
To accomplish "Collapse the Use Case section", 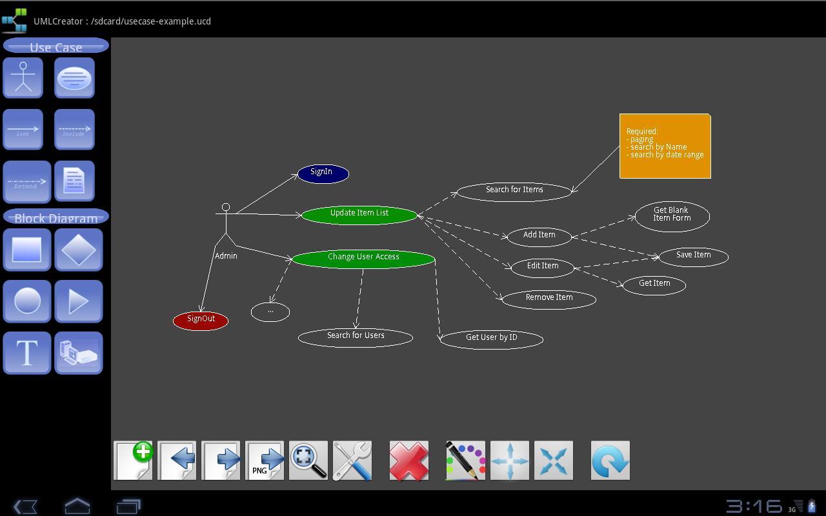I will tap(55, 46).
